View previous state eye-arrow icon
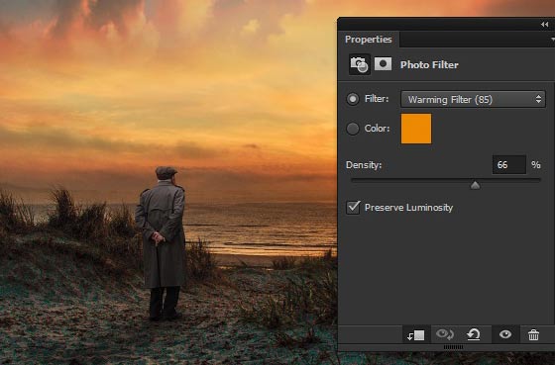 point(445,334)
